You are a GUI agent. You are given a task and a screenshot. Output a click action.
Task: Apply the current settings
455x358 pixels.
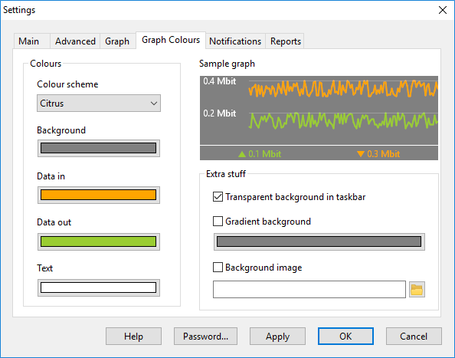[277, 337]
